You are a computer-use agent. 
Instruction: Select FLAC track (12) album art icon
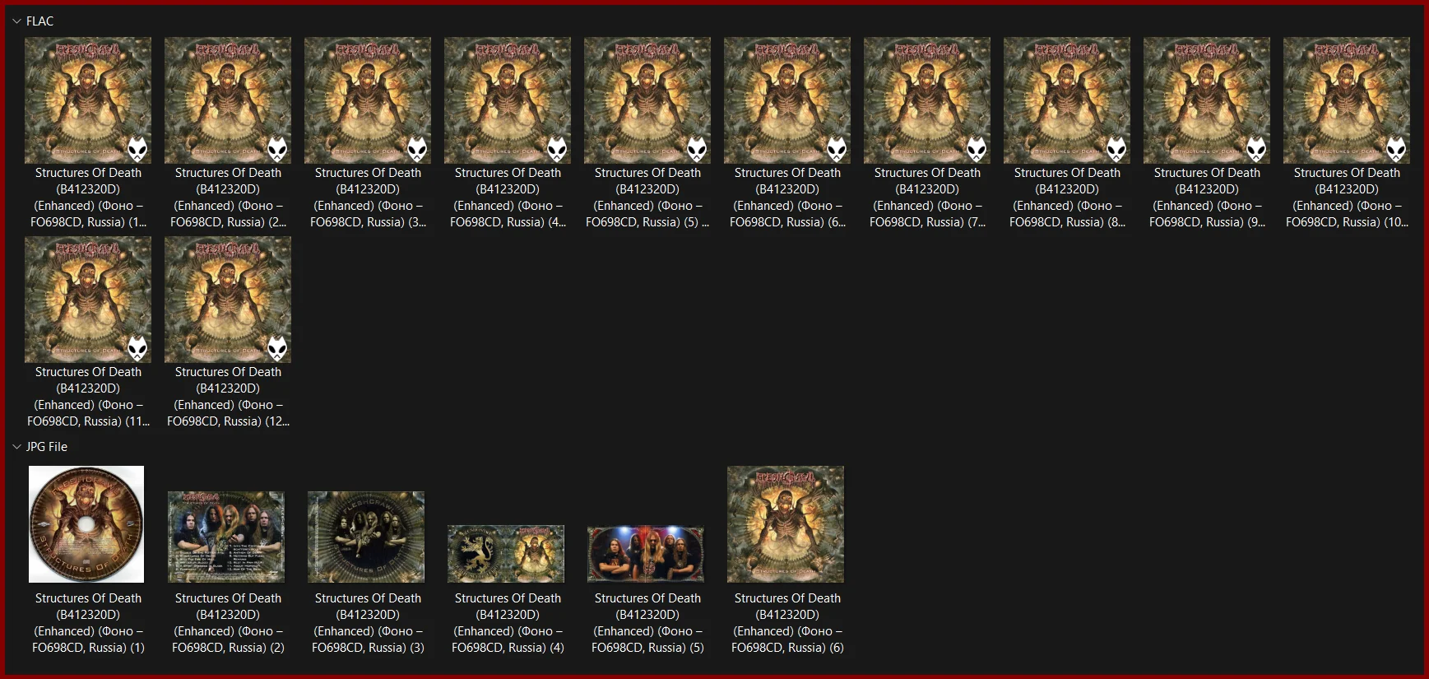pyautogui.click(x=228, y=300)
